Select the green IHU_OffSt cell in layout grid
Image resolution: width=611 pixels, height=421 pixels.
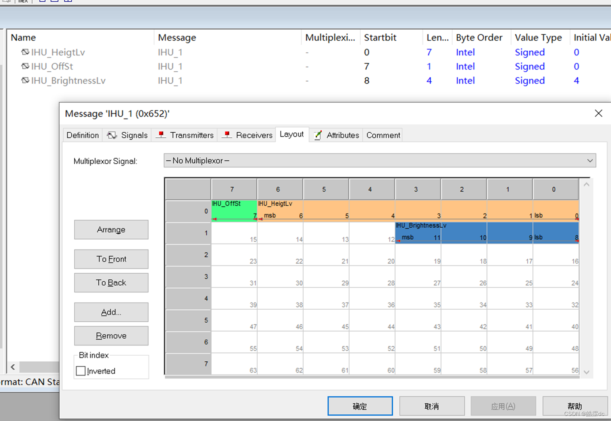233,210
